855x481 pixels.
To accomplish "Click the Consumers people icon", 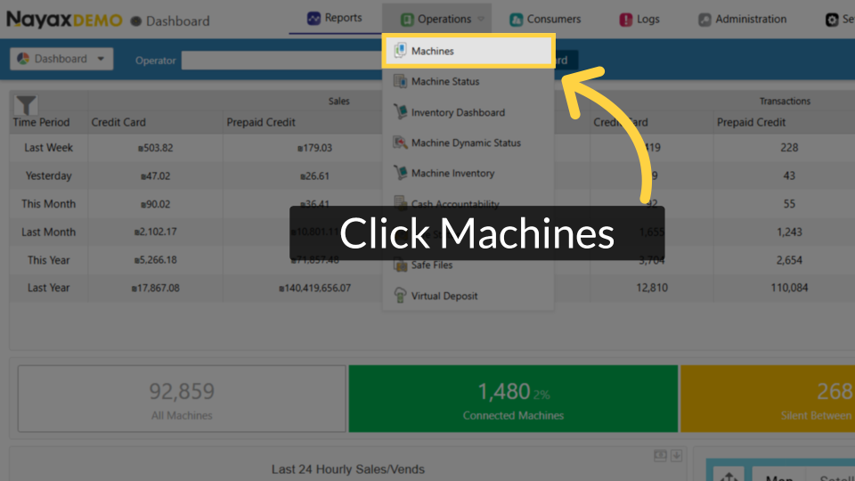I will [516, 20].
